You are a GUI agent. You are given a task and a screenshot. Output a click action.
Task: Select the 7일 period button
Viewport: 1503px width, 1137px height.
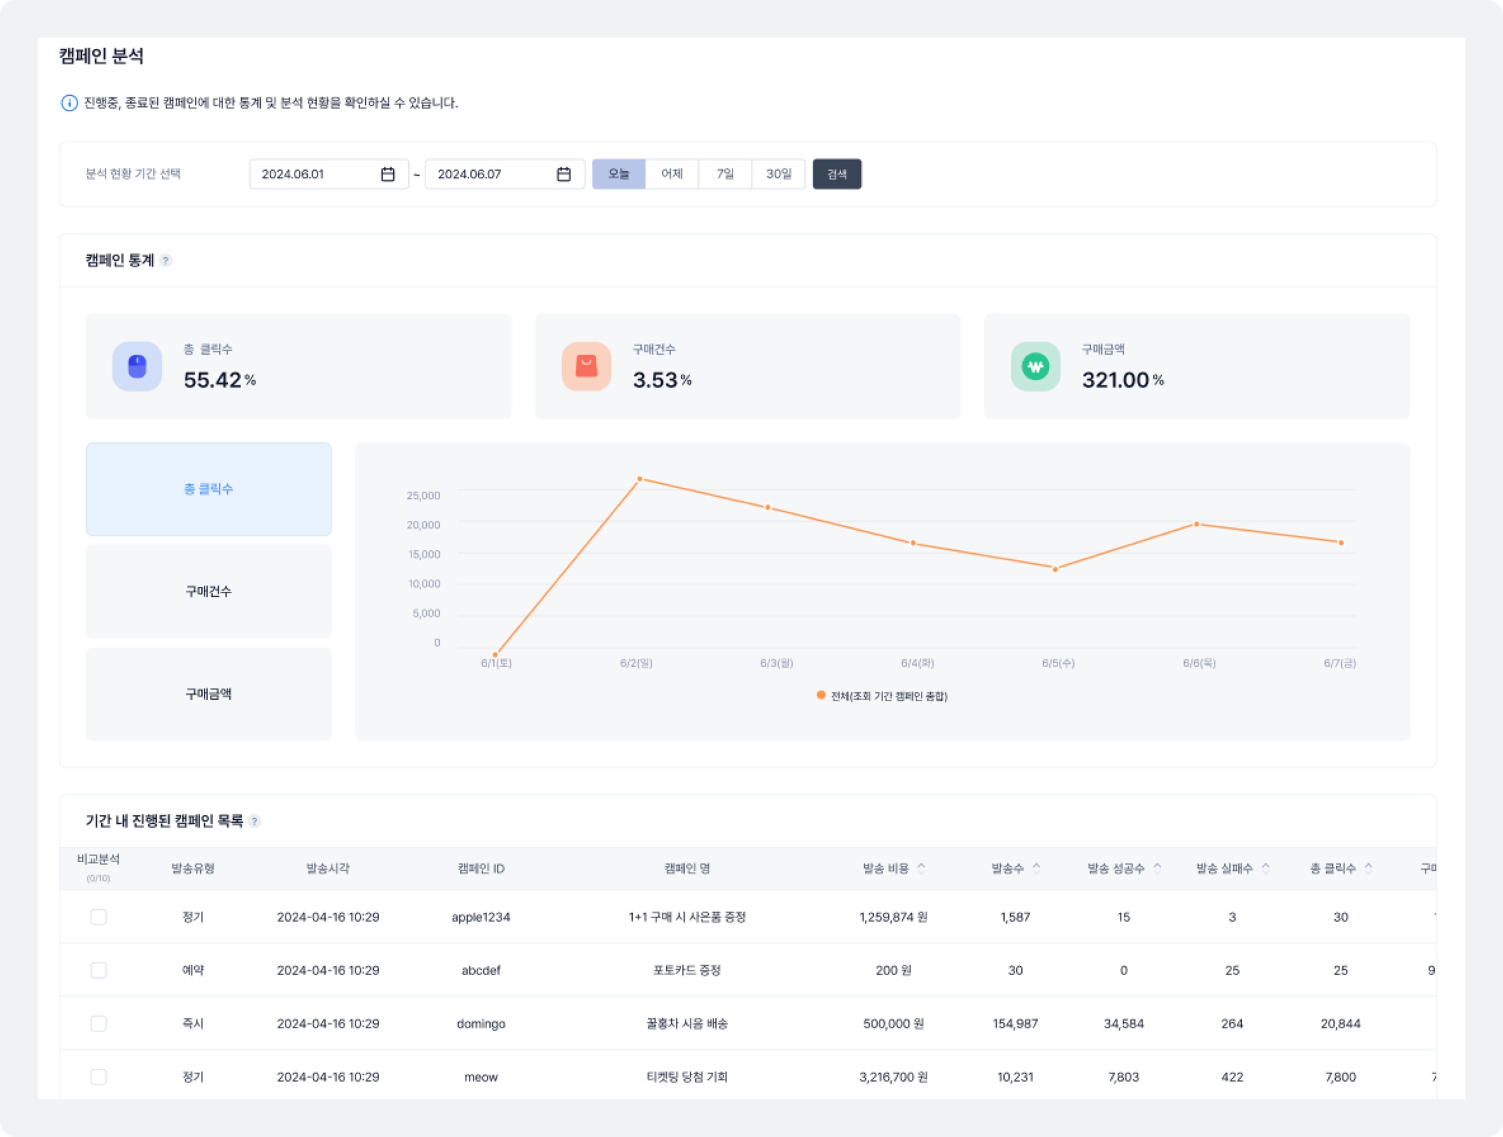click(725, 175)
